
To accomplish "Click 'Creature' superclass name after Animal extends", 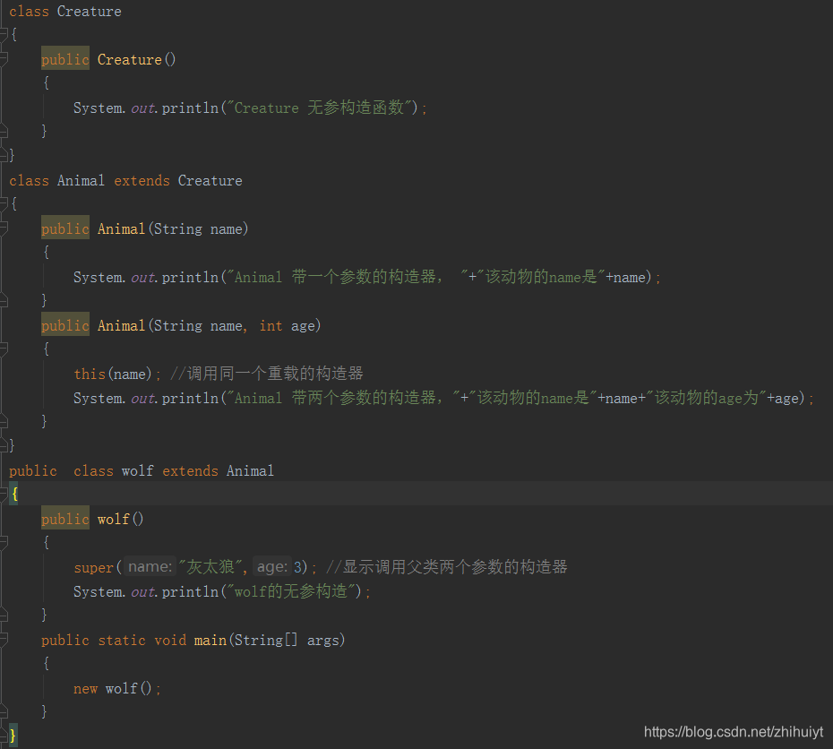I will (x=210, y=181).
